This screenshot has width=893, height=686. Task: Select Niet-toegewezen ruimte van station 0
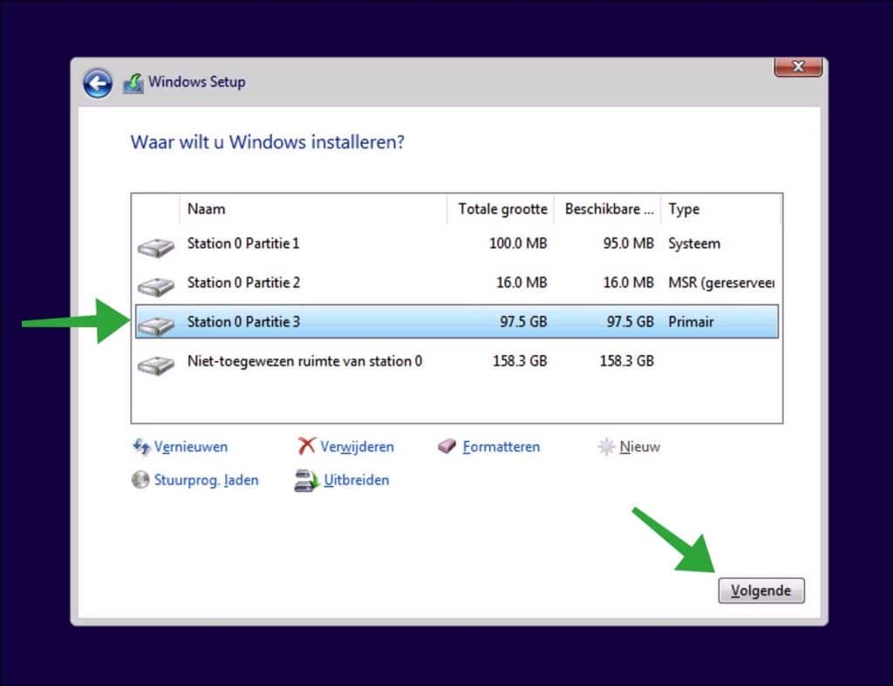[457, 361]
